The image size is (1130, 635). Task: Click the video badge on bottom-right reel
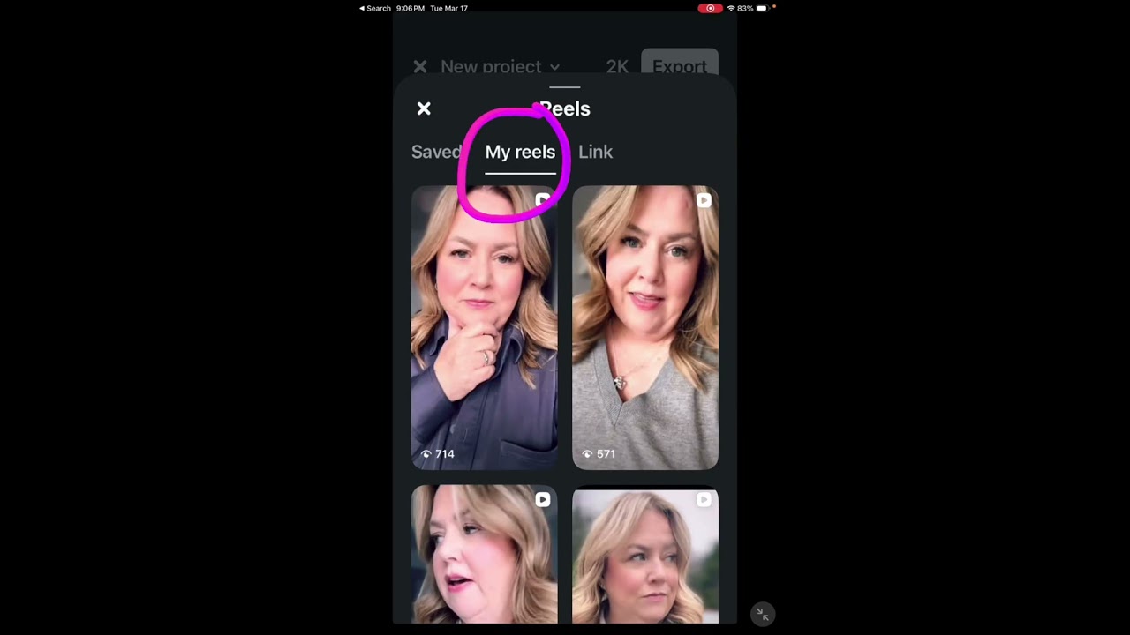coord(704,500)
